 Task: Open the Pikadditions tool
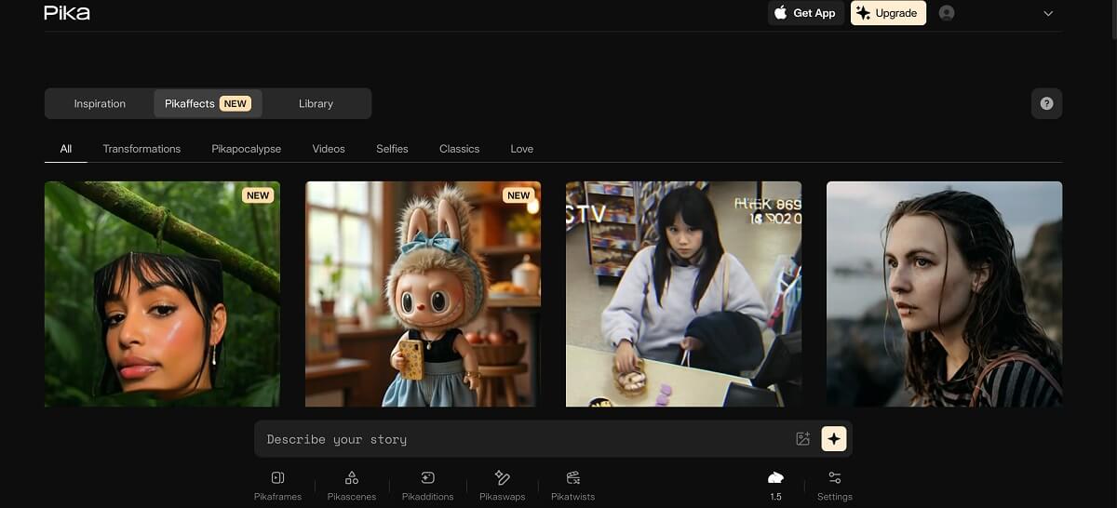point(427,485)
